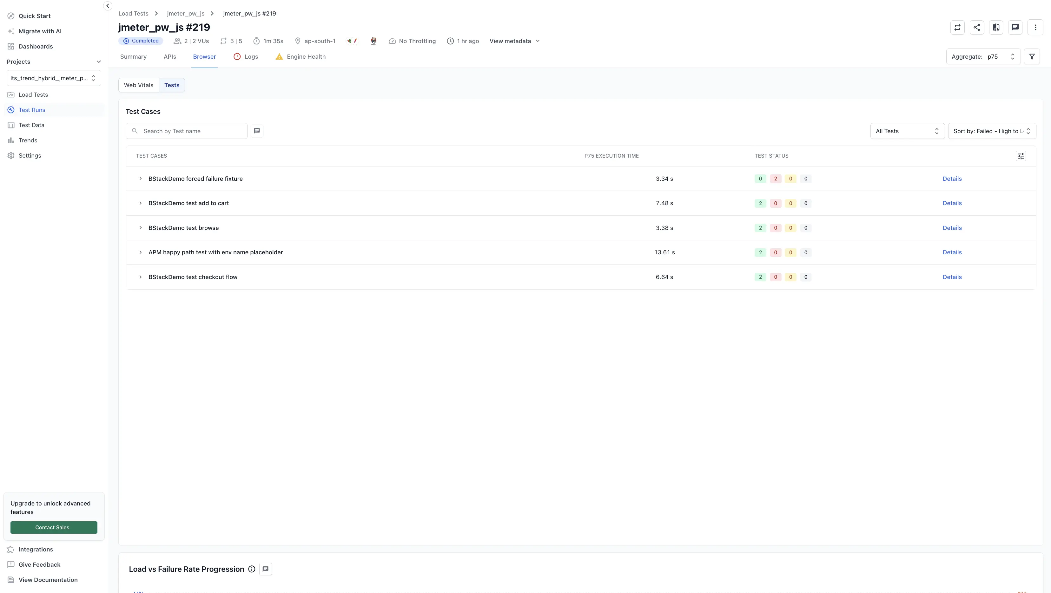Switch to the APIs tab
Screen dimensions: 1051x593
[170, 57]
